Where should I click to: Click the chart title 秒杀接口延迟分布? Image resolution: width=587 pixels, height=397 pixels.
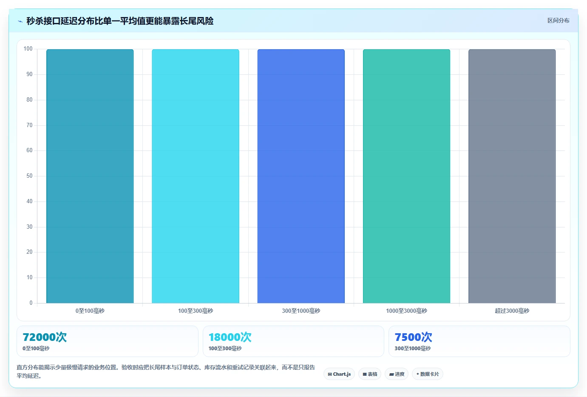[120, 21]
